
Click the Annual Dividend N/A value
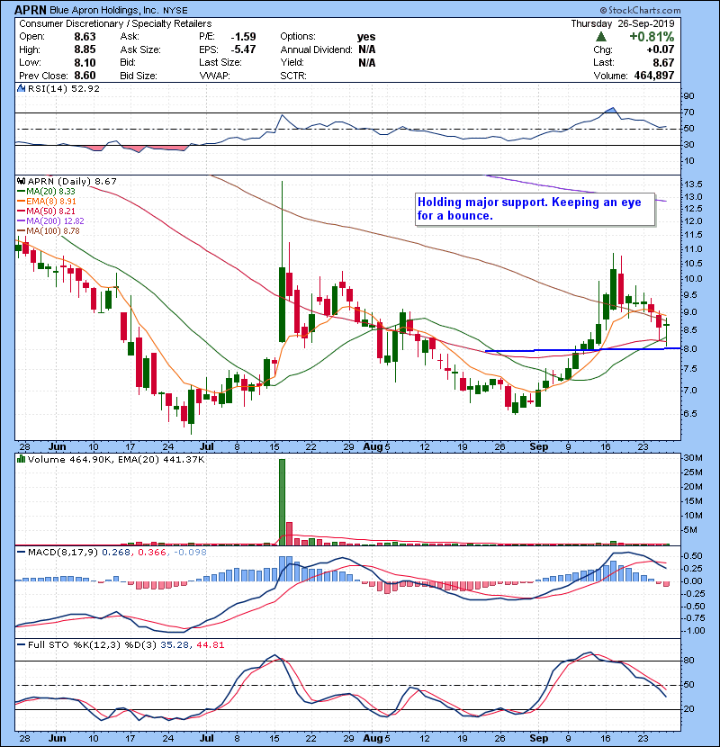tap(367, 49)
